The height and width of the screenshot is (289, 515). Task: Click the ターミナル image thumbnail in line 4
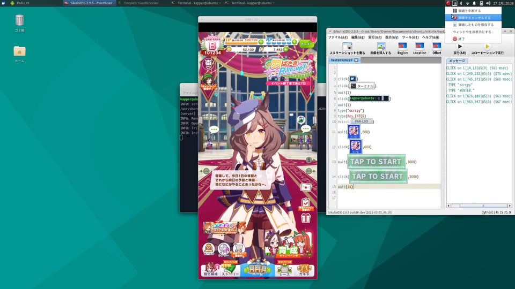(x=362, y=86)
